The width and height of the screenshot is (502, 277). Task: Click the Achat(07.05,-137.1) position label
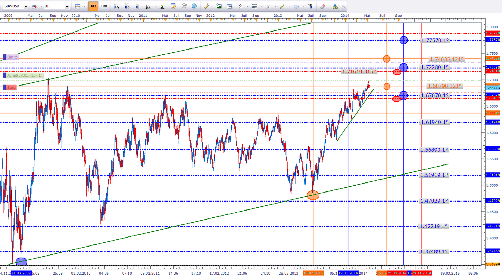pyautogui.click(x=23, y=75)
